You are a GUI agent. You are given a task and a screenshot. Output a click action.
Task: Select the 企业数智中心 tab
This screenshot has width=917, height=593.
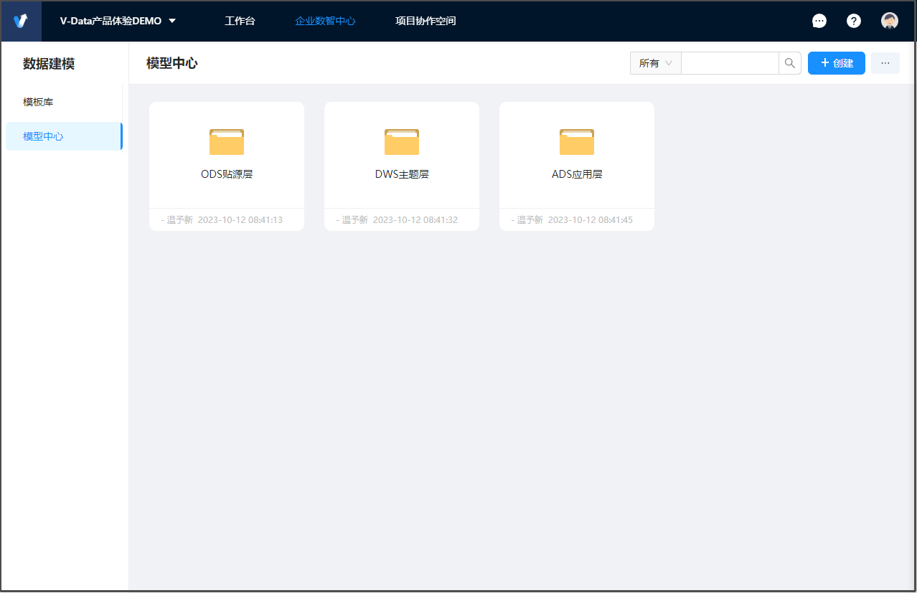pos(325,21)
